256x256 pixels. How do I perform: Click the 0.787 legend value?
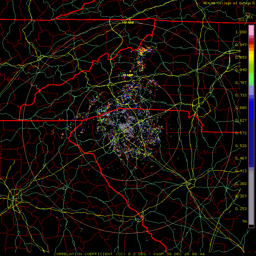[x=241, y=82]
